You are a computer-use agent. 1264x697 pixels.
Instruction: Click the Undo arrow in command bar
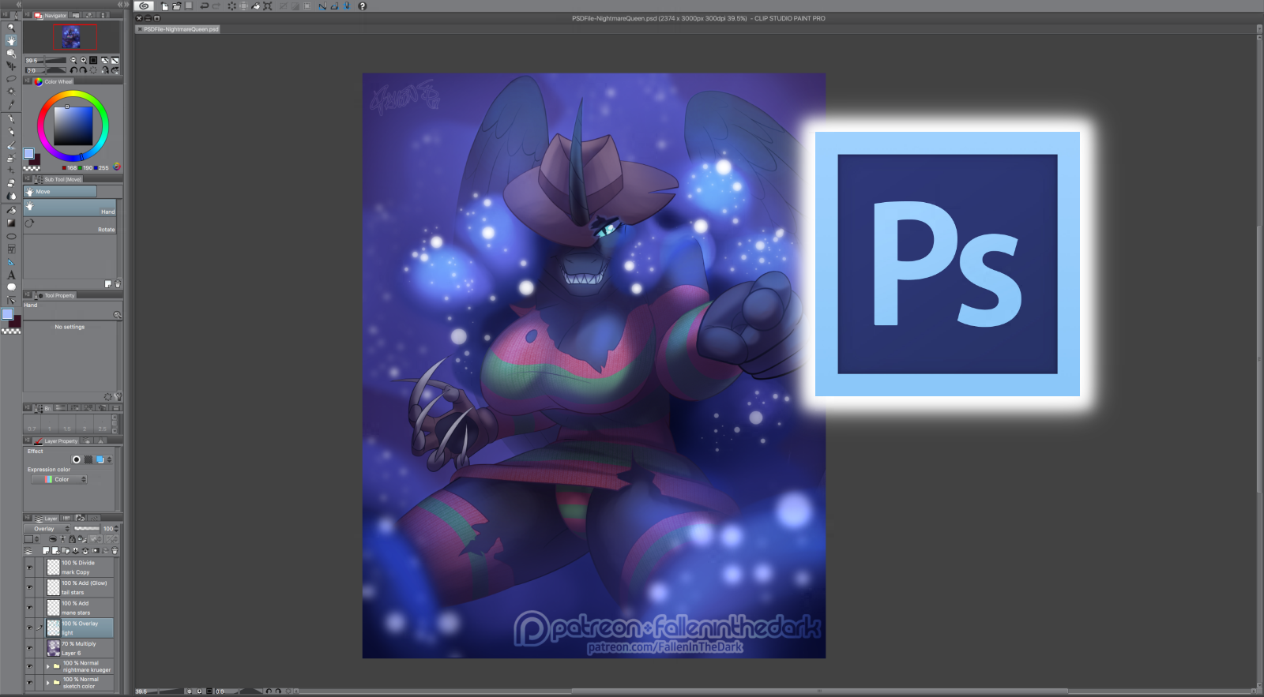[x=204, y=6]
